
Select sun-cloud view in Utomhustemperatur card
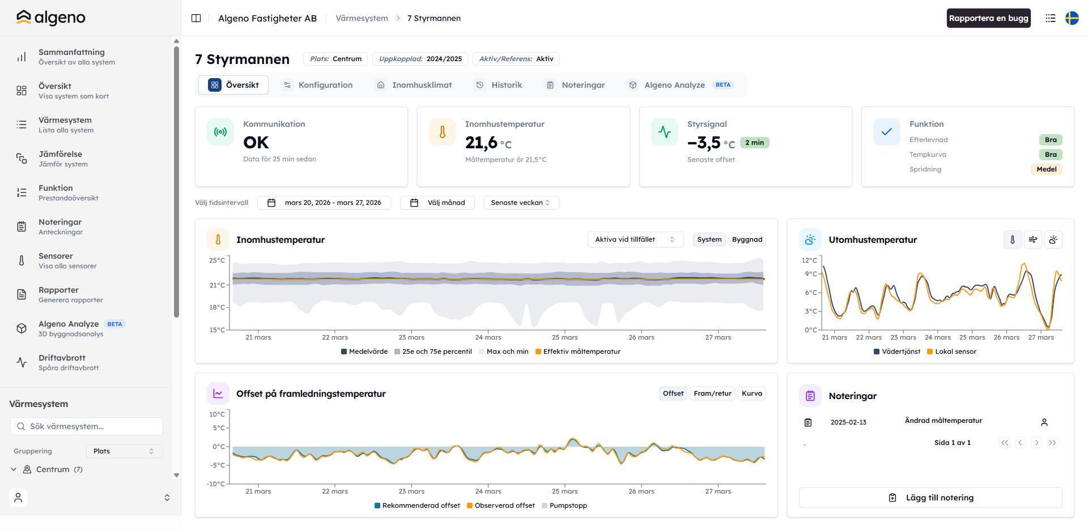point(1053,239)
